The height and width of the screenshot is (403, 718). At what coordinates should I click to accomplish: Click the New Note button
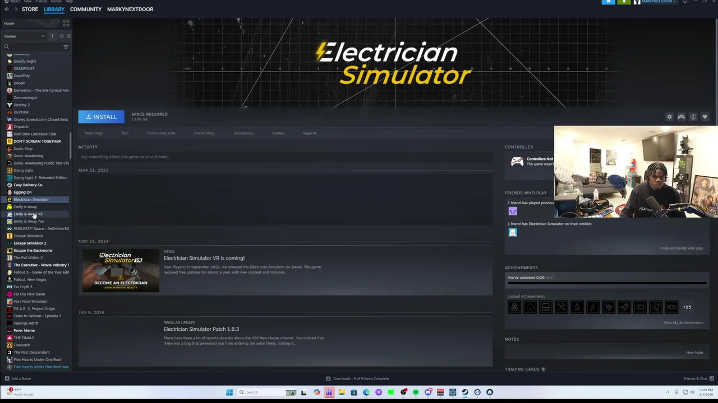coord(694,353)
